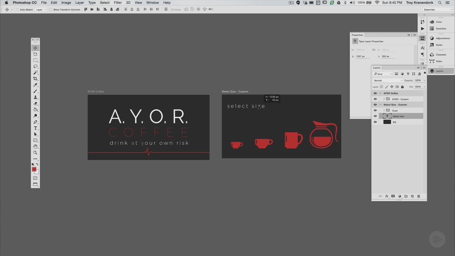455x256 pixels.
Task: Open the Character panel icon
Action: pos(422,48)
